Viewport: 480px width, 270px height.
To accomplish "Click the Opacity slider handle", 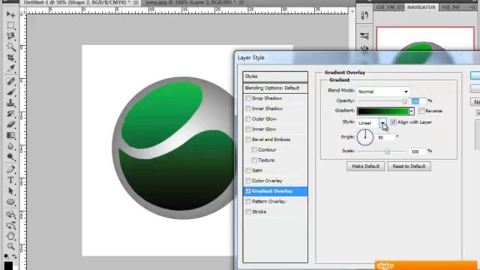I will coord(405,101).
